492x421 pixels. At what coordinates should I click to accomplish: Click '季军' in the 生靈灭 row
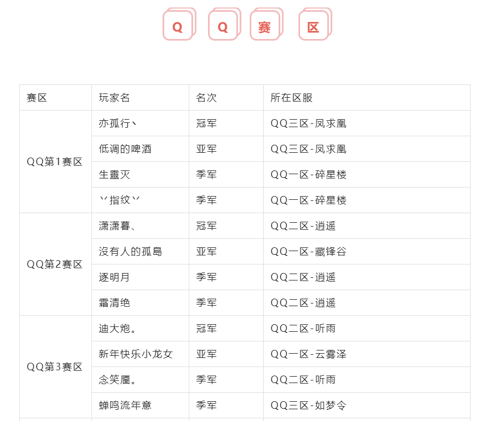click(206, 175)
